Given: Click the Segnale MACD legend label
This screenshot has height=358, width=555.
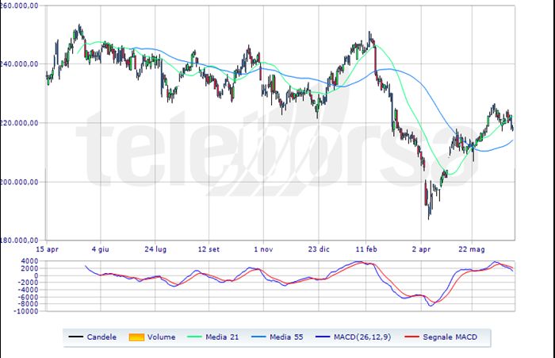Looking at the screenshot, I should (x=450, y=337).
